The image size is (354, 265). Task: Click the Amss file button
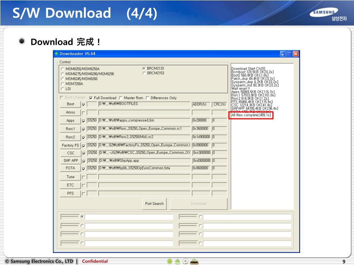tap(70, 112)
